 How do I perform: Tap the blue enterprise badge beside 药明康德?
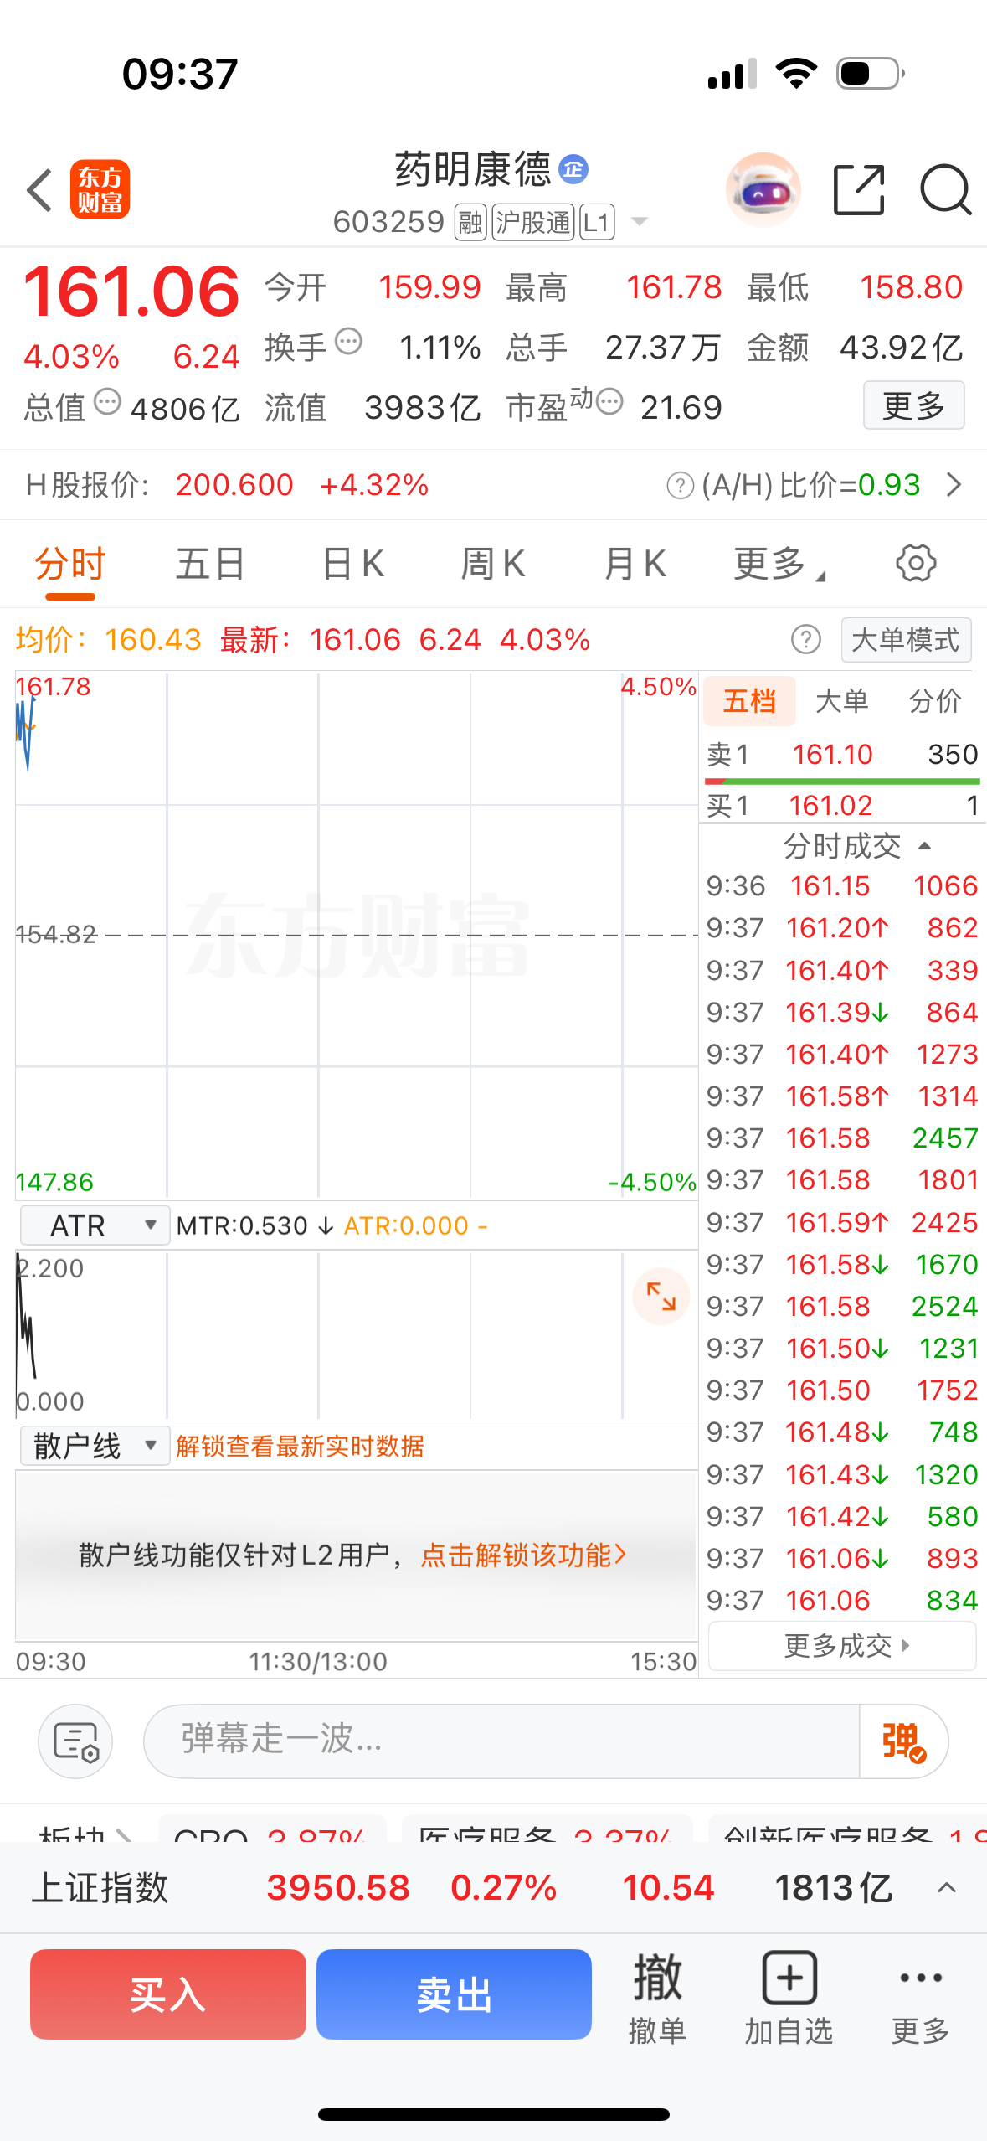(x=573, y=169)
